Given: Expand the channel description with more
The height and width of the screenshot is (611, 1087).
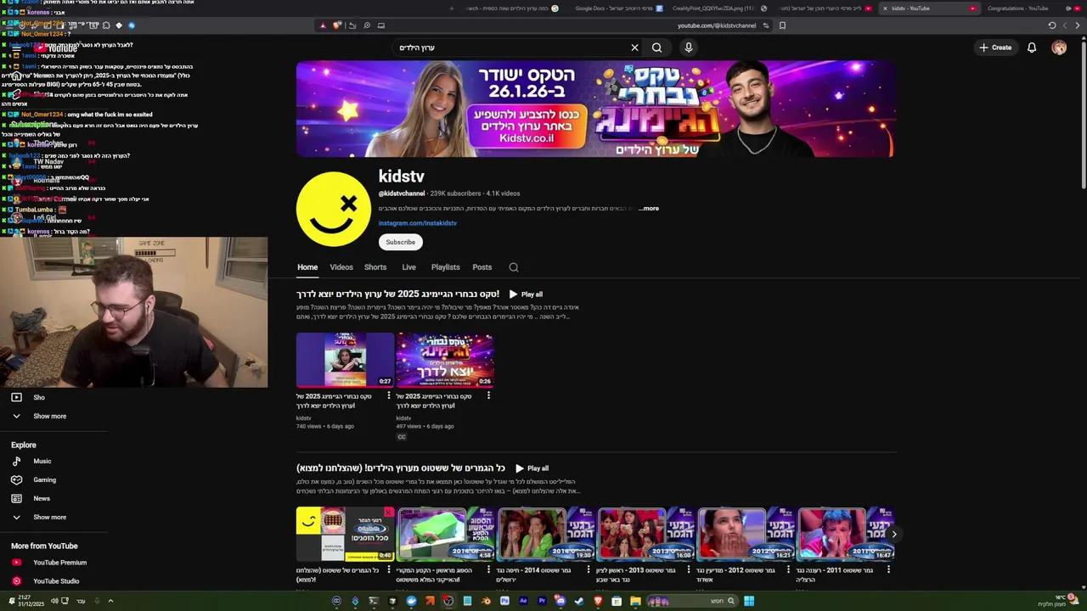Looking at the screenshot, I should click(x=649, y=208).
